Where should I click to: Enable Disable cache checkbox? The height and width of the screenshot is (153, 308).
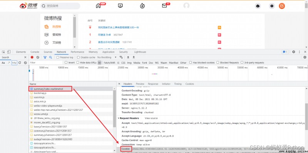tap(78, 57)
